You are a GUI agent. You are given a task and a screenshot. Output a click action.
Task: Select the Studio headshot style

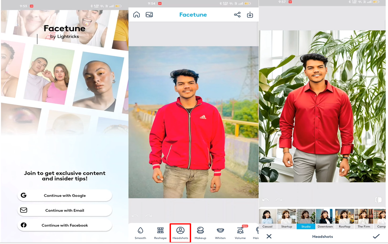[306, 218]
